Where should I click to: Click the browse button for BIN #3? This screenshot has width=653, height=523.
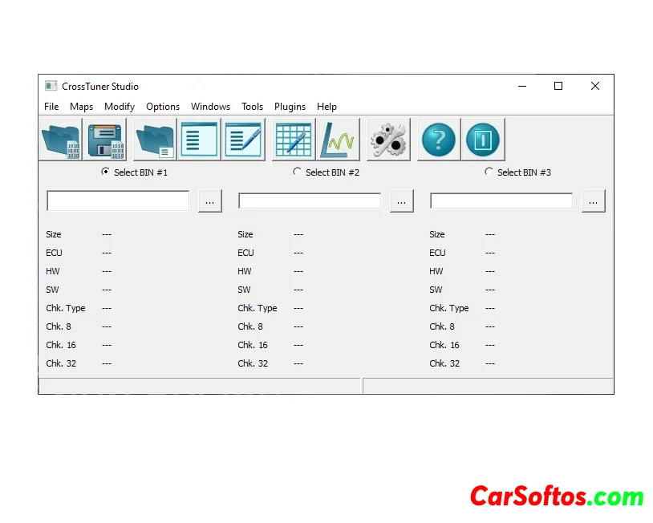(594, 201)
